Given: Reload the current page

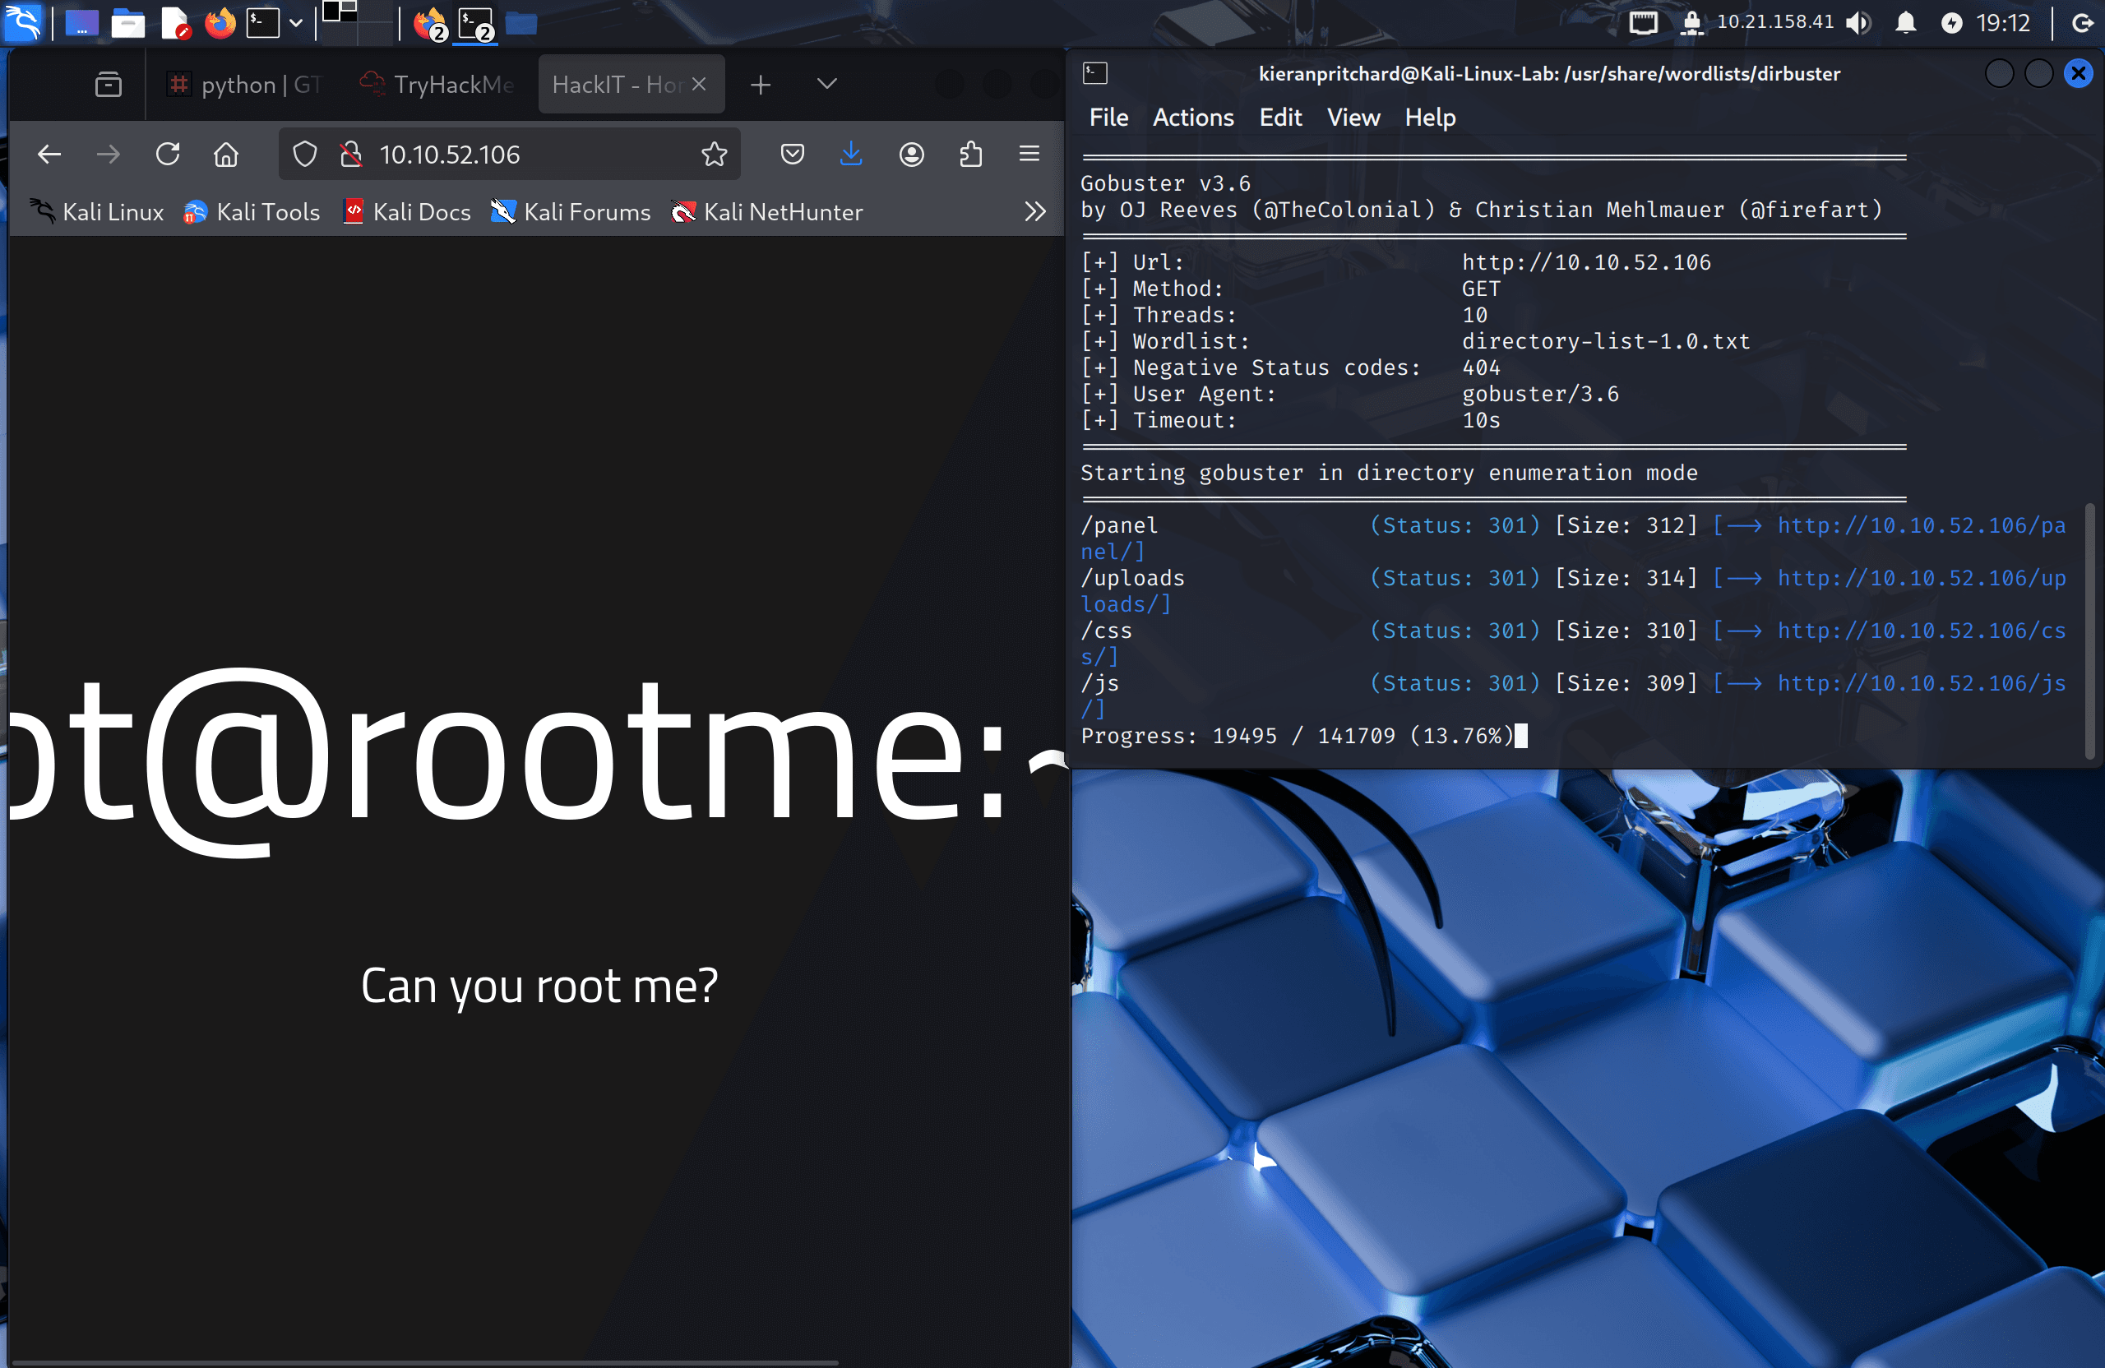Looking at the screenshot, I should [x=168, y=155].
